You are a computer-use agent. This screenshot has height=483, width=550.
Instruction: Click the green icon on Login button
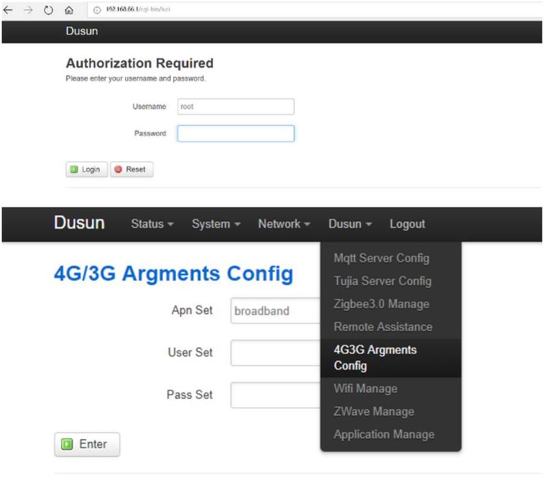74,170
